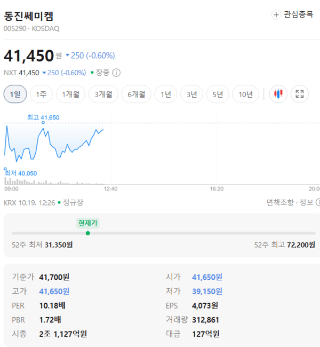Select the 1일 chart period
Viewport: 320px width, 347px height.
tap(15, 94)
